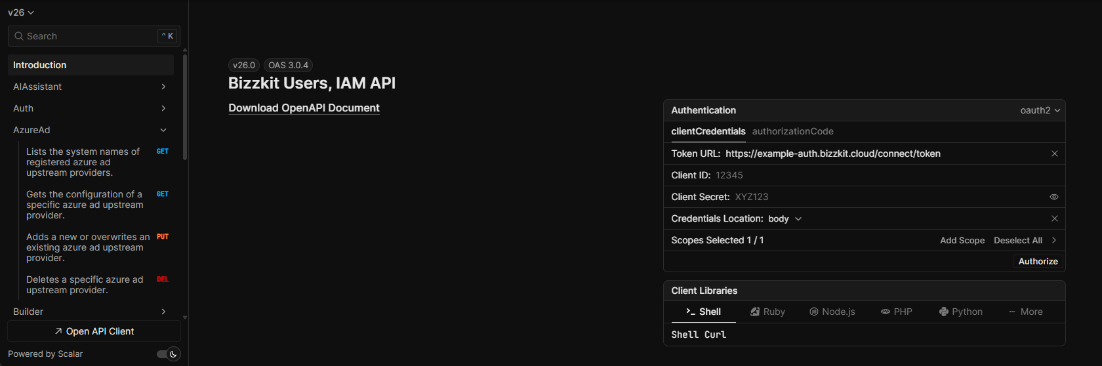Select the Node.js hexagon icon
Screen dimensions: 1102x366
pyautogui.click(x=814, y=312)
